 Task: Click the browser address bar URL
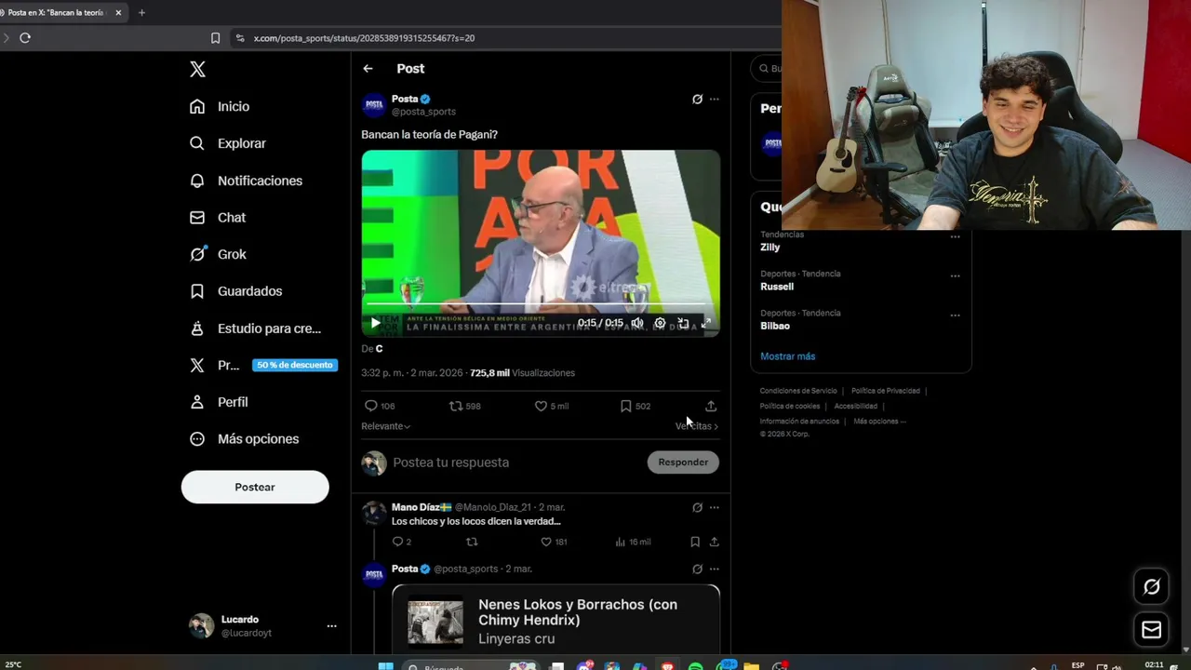pyautogui.click(x=364, y=38)
